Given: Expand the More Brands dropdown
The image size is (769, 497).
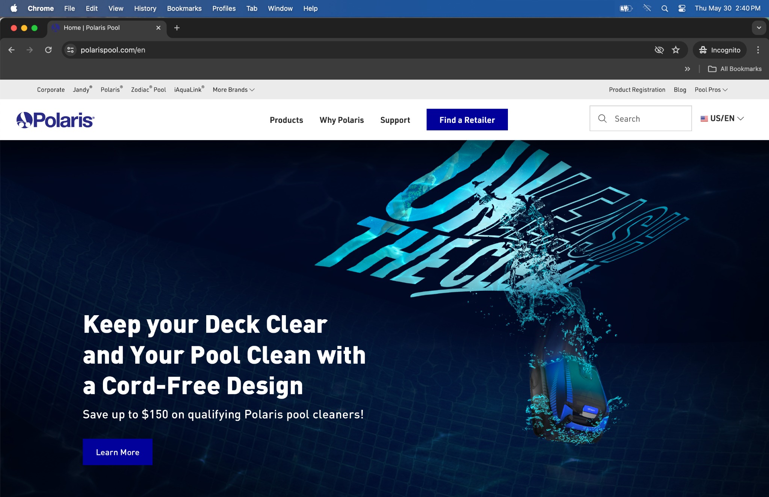Looking at the screenshot, I should point(234,90).
